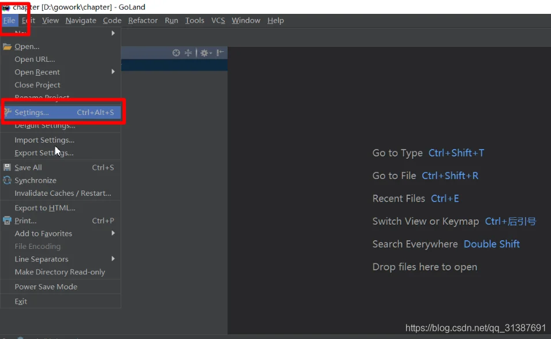Choose Make Directory Read-only
The image size is (551, 339).
61,272
